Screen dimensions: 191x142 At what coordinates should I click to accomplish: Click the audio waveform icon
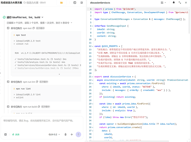(72, 134)
